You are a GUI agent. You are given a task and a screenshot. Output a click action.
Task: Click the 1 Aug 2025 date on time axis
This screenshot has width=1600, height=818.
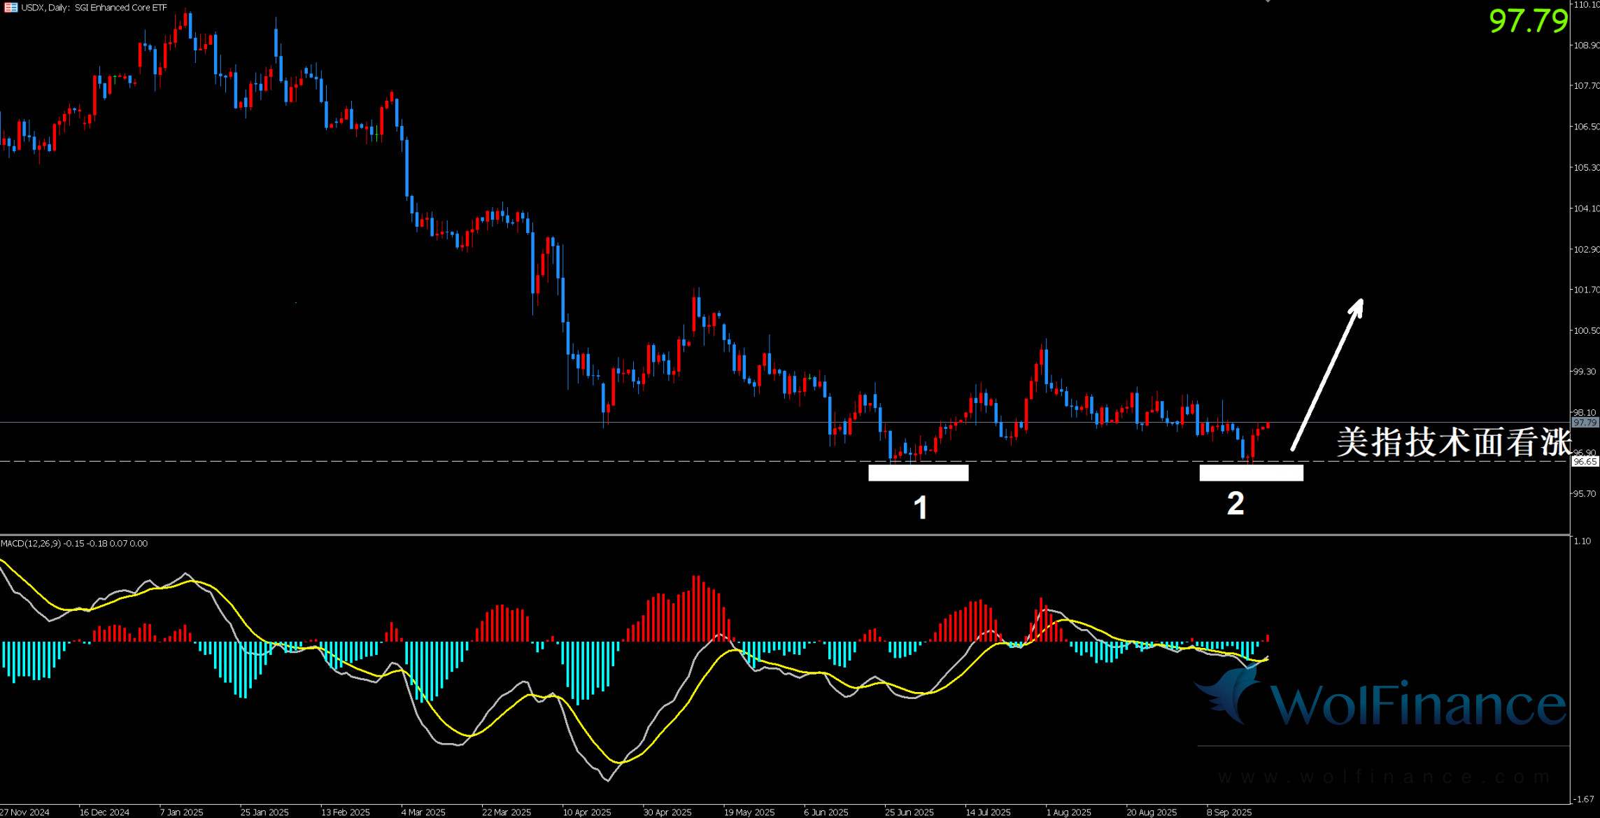point(1068,812)
